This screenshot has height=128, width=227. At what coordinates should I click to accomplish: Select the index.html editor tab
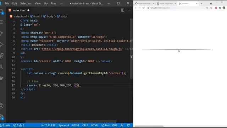click(x=19, y=10)
